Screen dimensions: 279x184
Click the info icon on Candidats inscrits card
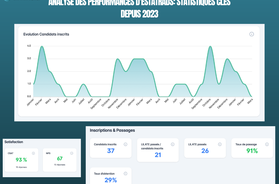[125, 144]
